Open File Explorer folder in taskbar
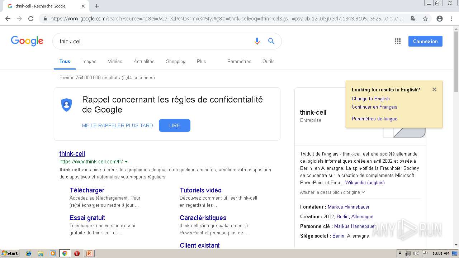The image size is (459, 258). pos(41,253)
